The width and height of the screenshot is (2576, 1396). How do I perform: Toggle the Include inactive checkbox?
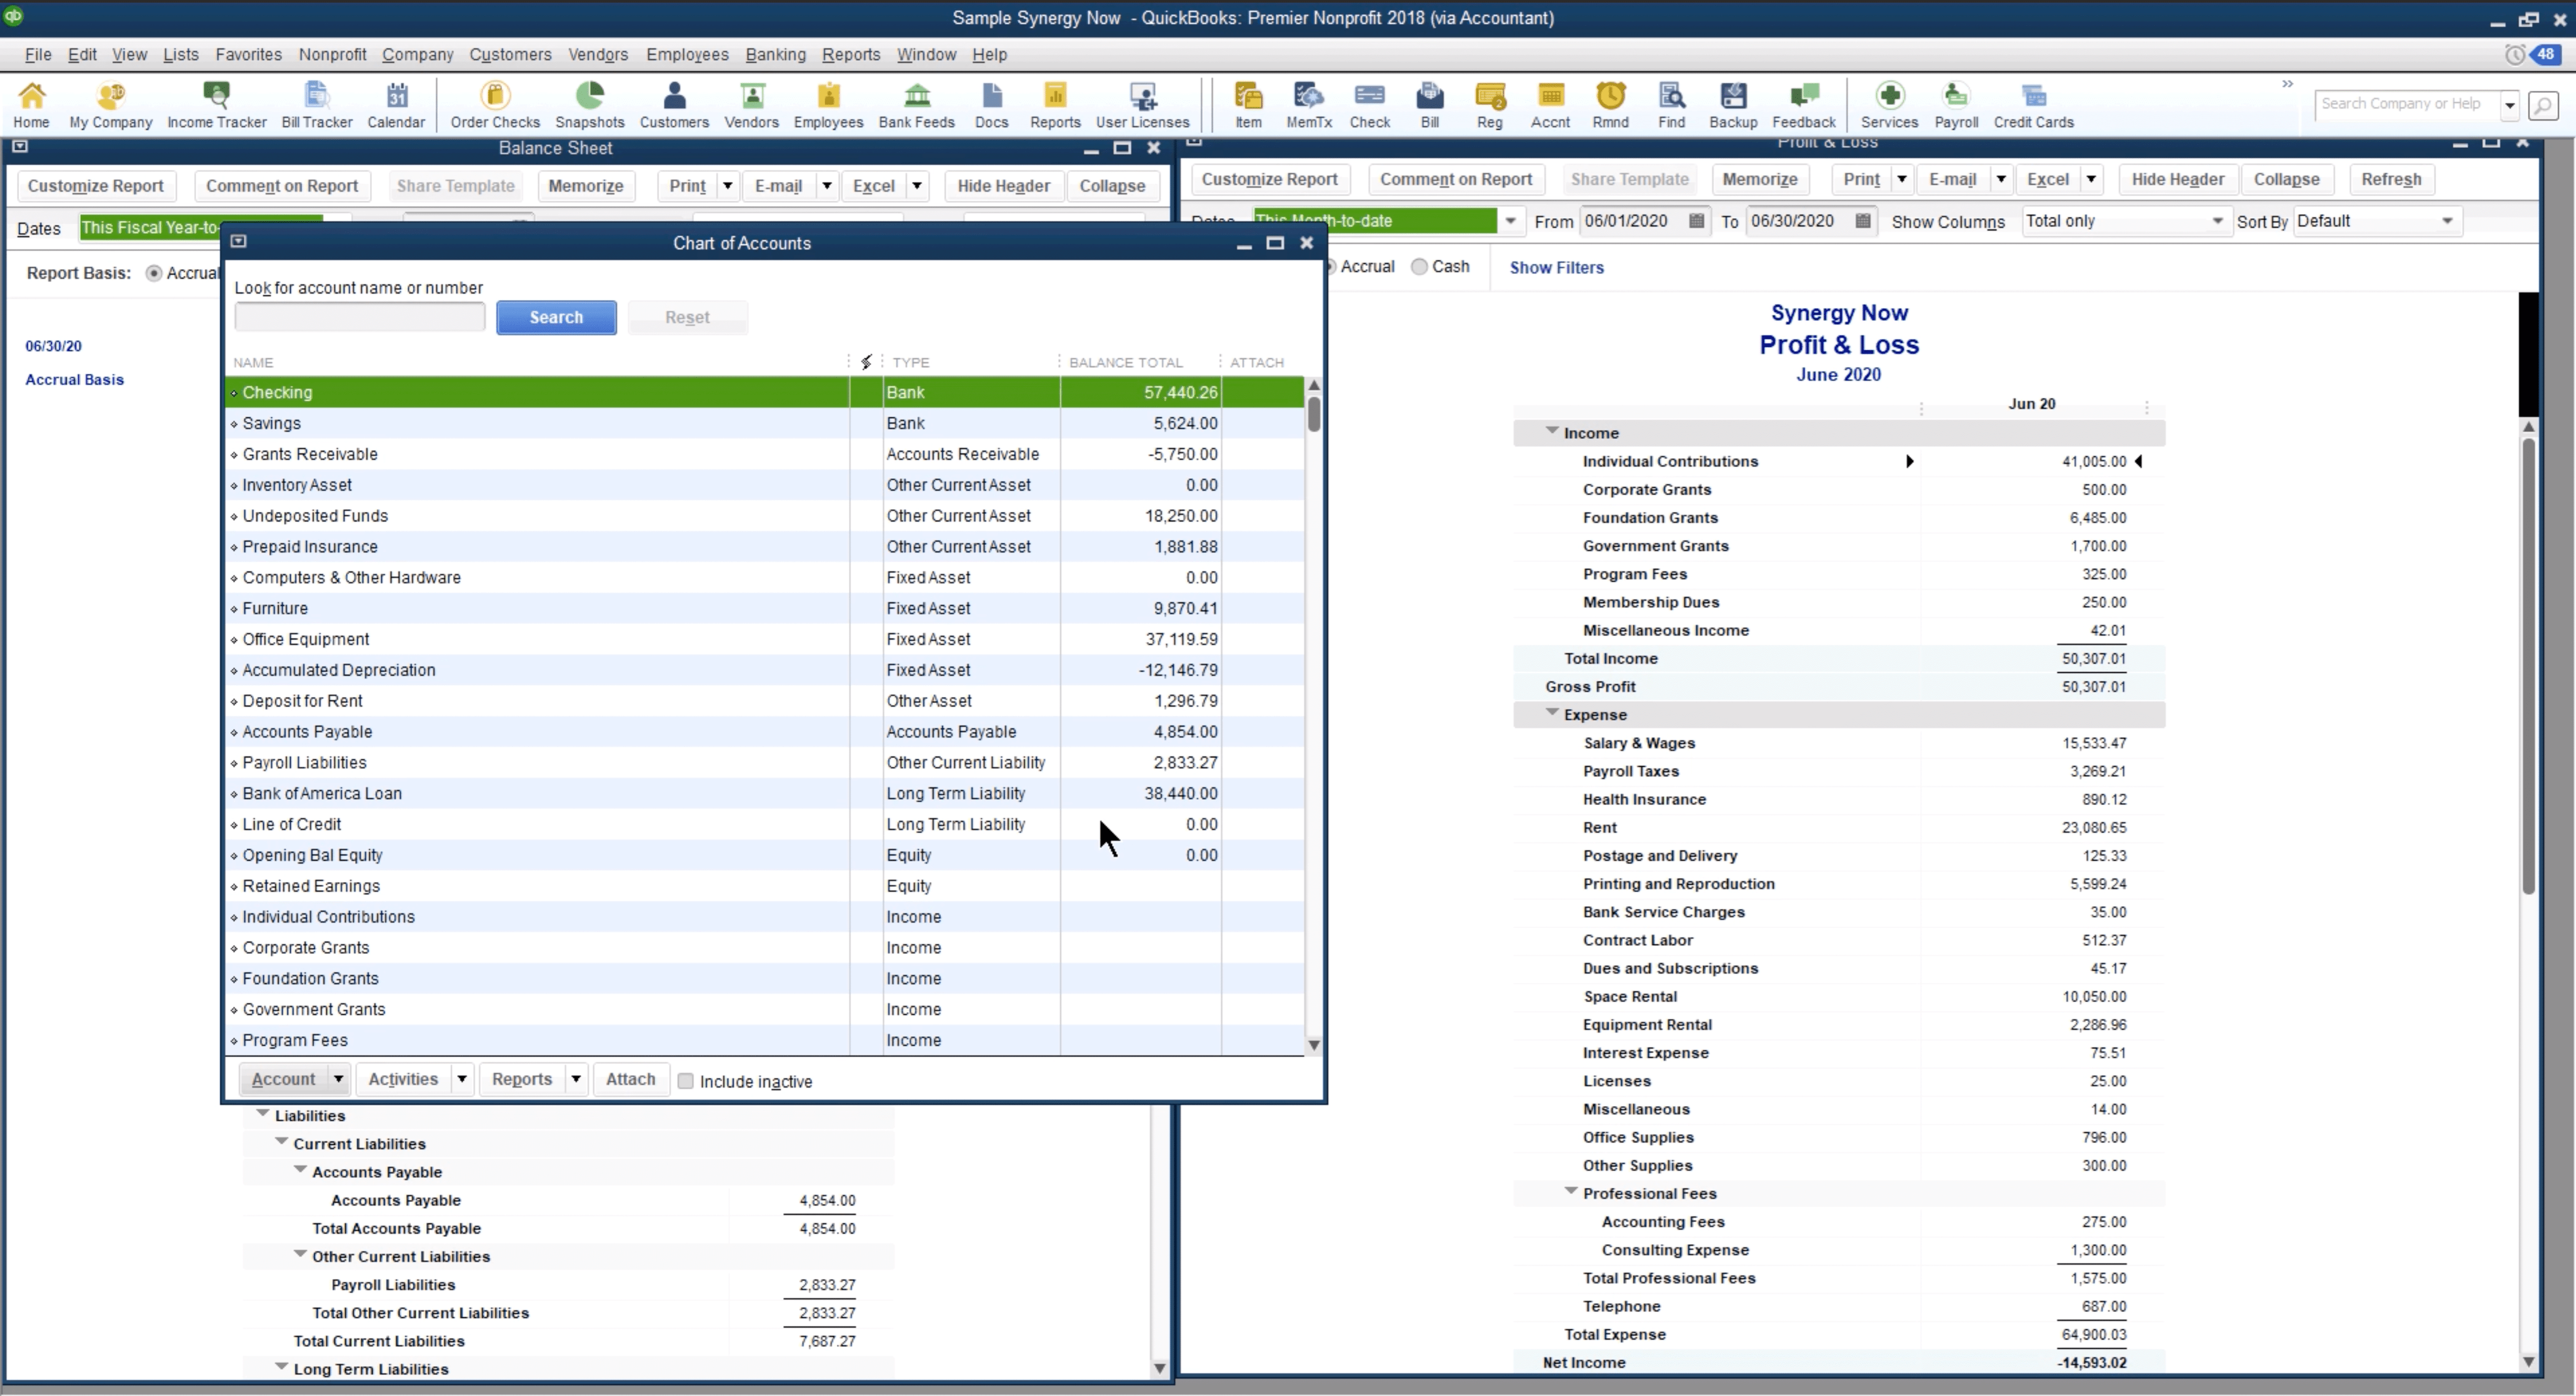coord(686,1080)
